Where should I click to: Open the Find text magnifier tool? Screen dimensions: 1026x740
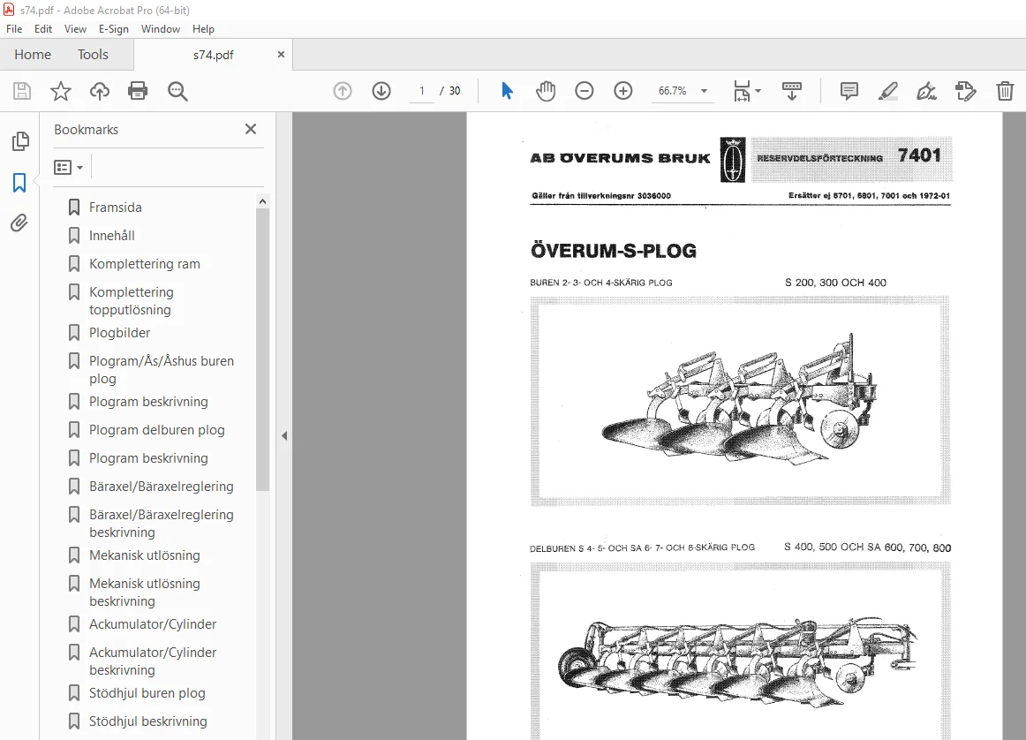[x=177, y=91]
